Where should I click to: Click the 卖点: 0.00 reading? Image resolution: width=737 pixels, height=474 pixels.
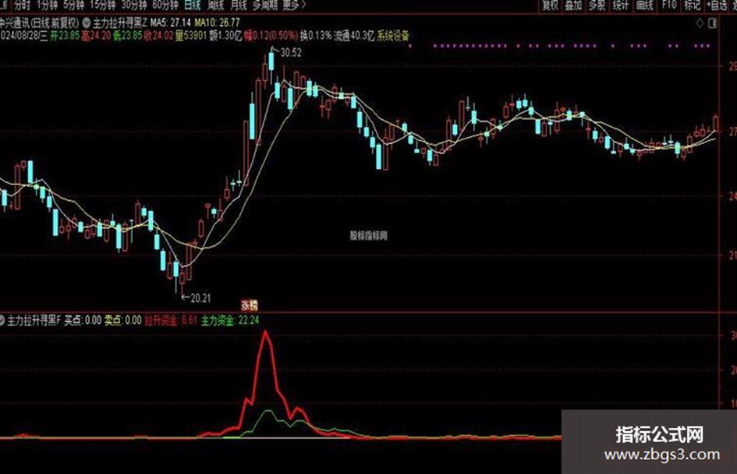click(122, 321)
